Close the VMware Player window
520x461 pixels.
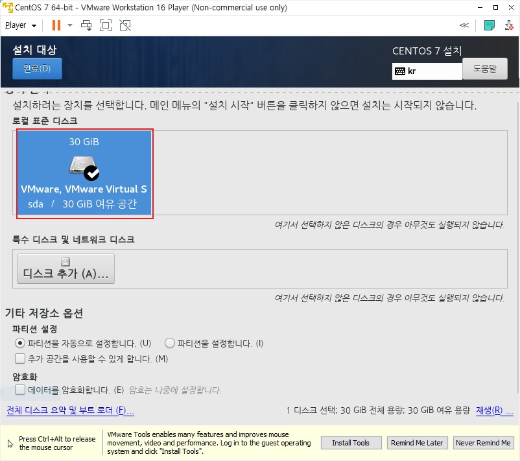click(x=511, y=7)
